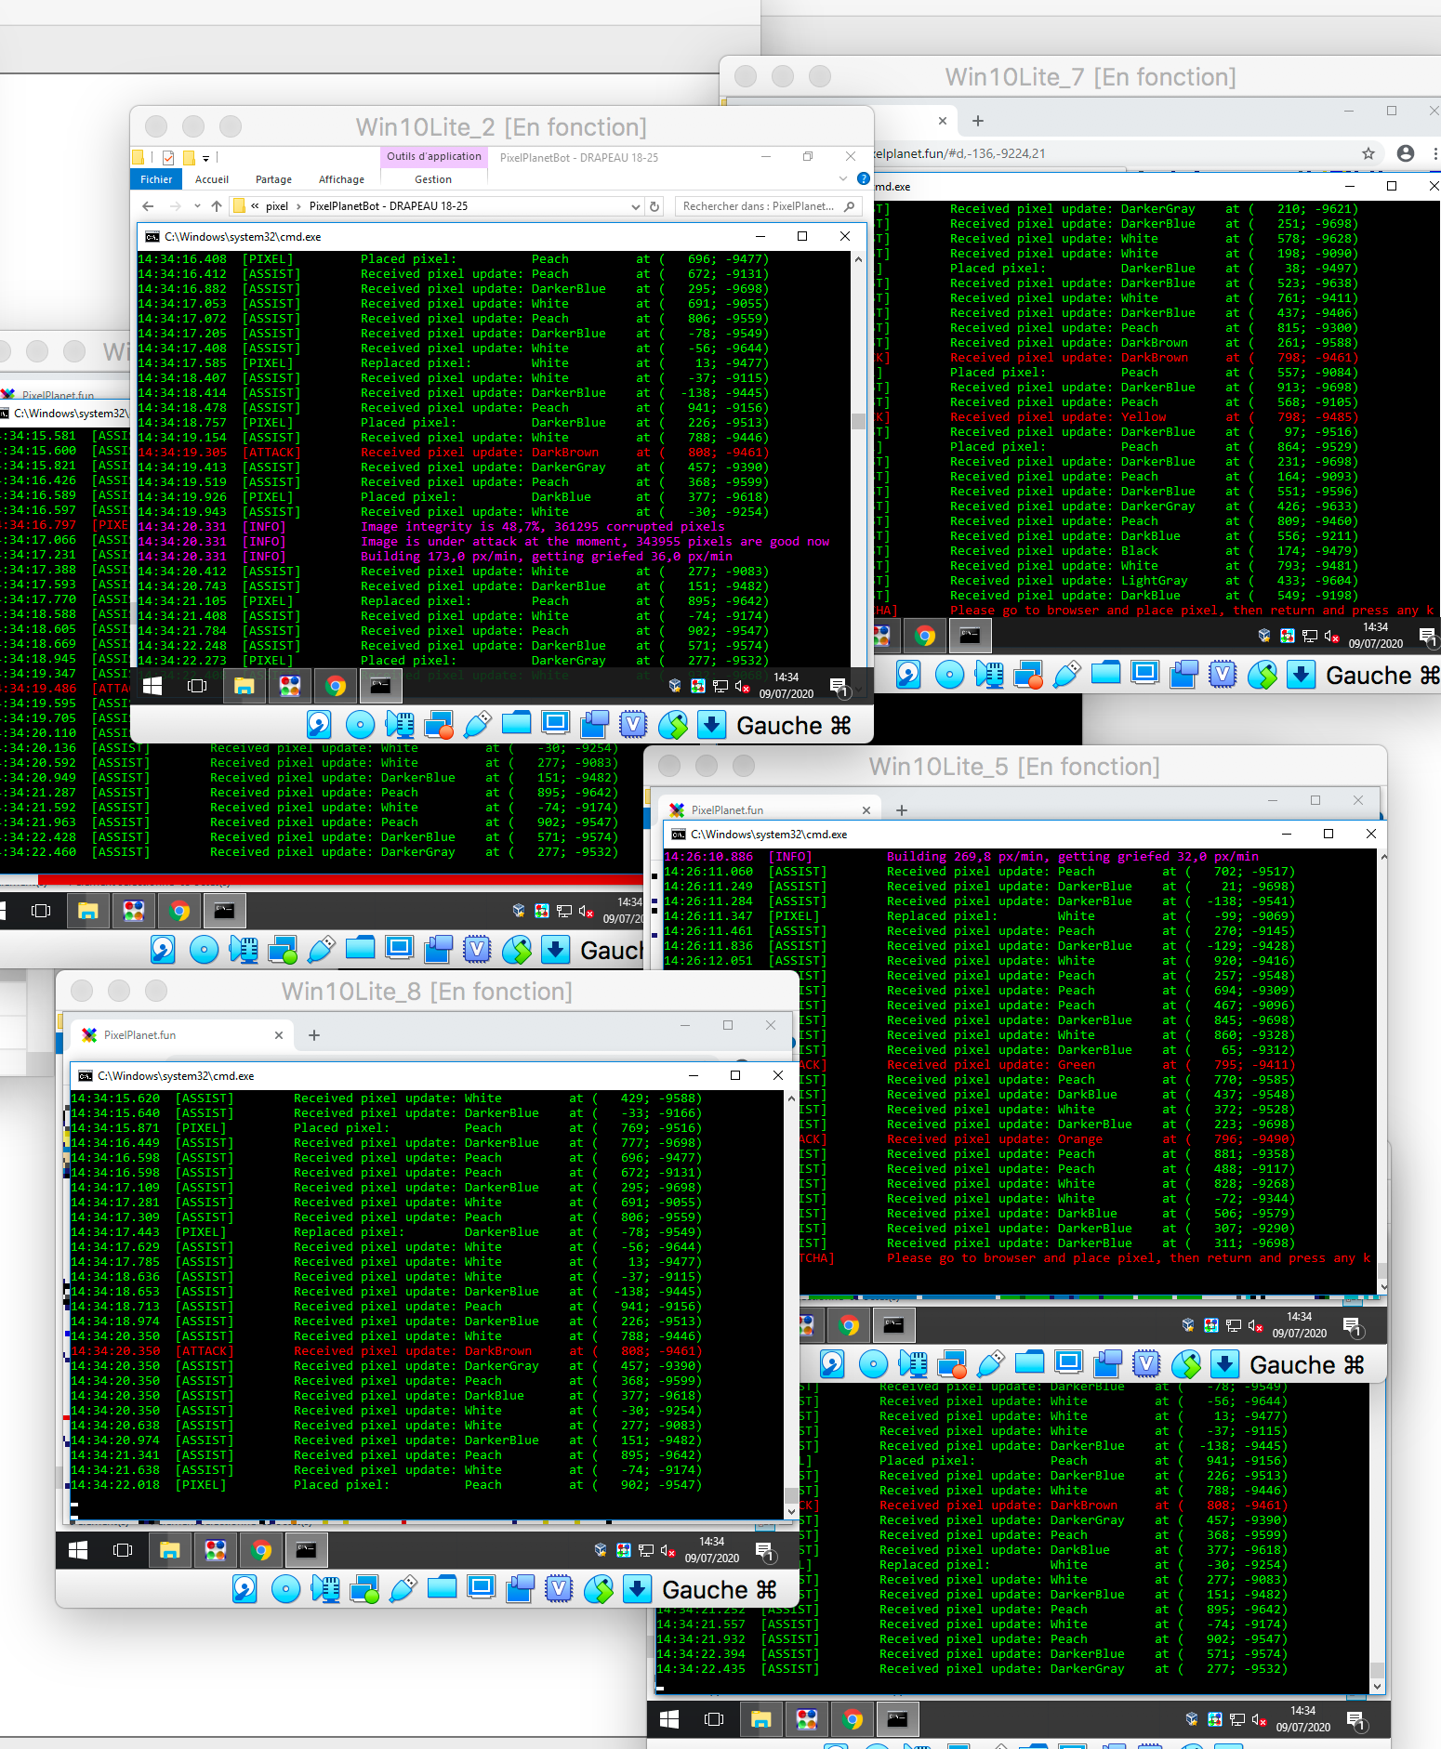Click display indicator in Win10Lite_7 status bar
This screenshot has width=1441, height=1749.
1145,675
